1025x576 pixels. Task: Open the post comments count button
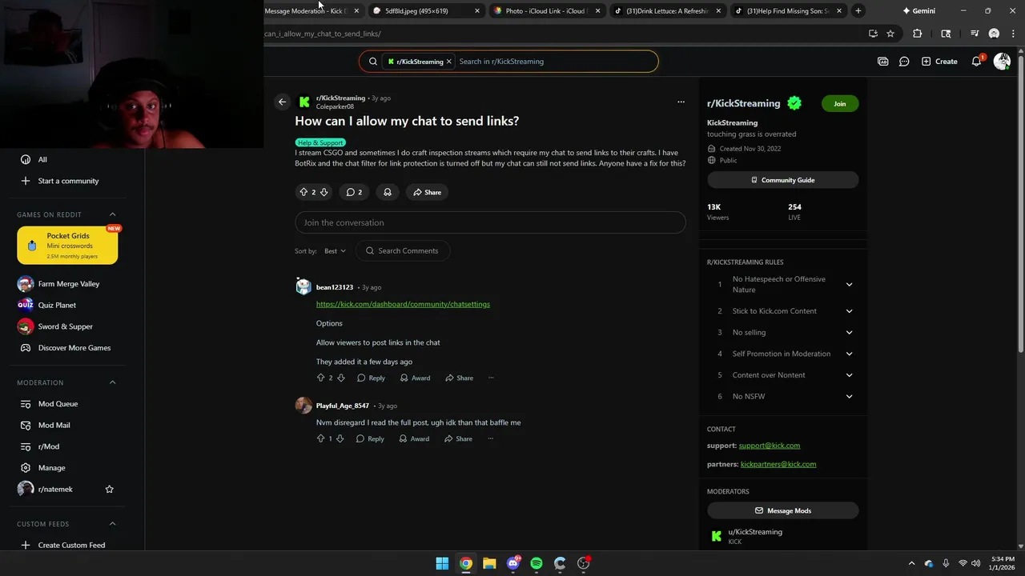pos(353,192)
